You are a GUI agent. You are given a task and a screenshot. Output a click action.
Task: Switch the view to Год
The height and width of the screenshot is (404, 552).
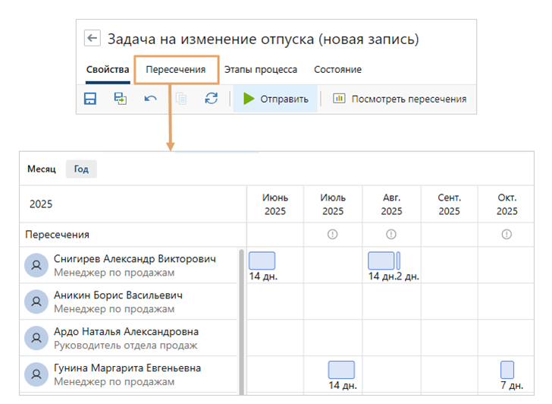click(81, 169)
